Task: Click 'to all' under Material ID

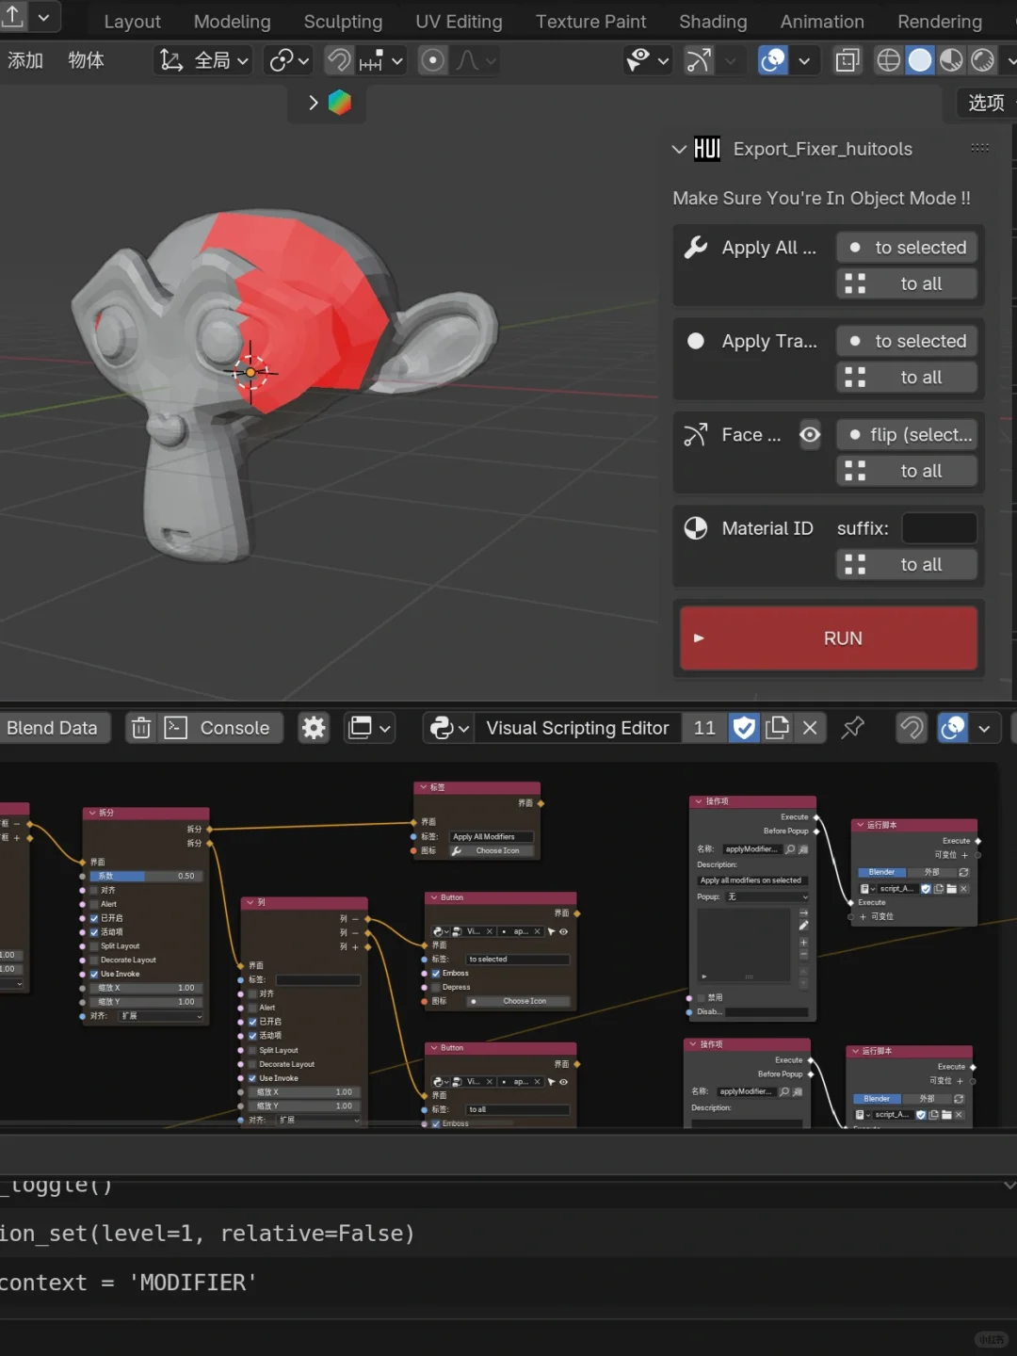Action: click(x=907, y=564)
